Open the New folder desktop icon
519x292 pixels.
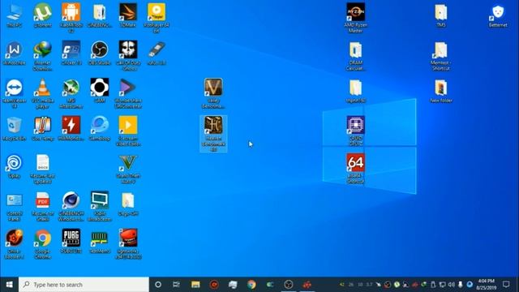441,91
